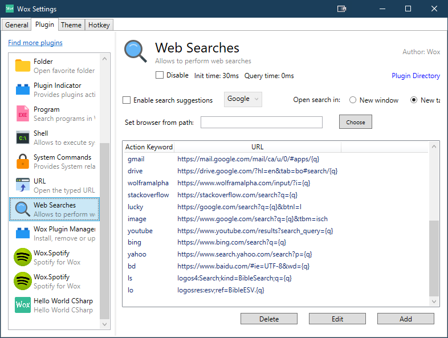The image size is (448, 338).
Task: Select the Folder plugin icon
Action: tap(23, 66)
